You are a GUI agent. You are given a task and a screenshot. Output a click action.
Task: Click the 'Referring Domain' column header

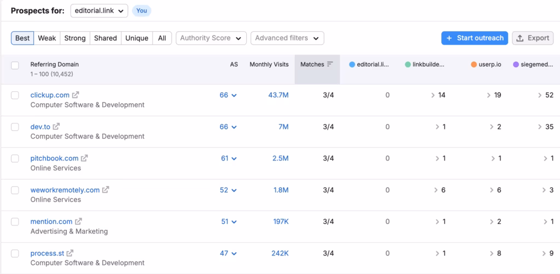(x=54, y=64)
